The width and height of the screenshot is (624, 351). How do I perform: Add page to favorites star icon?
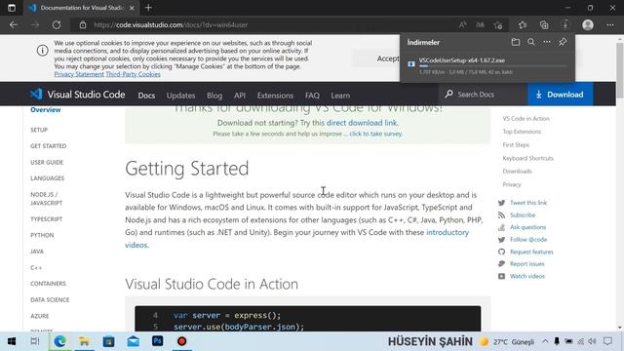click(x=498, y=25)
